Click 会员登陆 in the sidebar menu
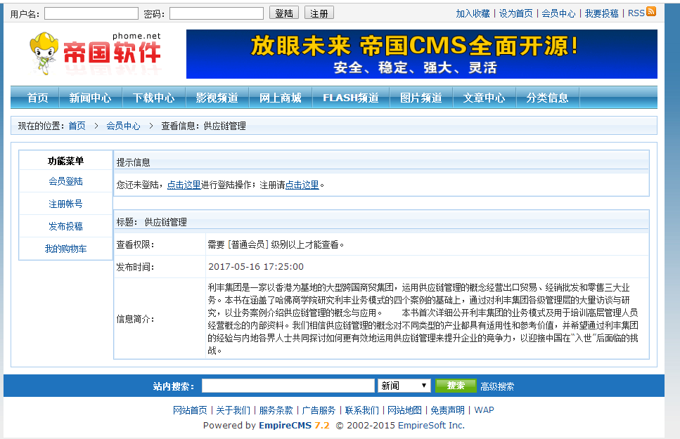Screen dimensions: 680x439 point(65,183)
